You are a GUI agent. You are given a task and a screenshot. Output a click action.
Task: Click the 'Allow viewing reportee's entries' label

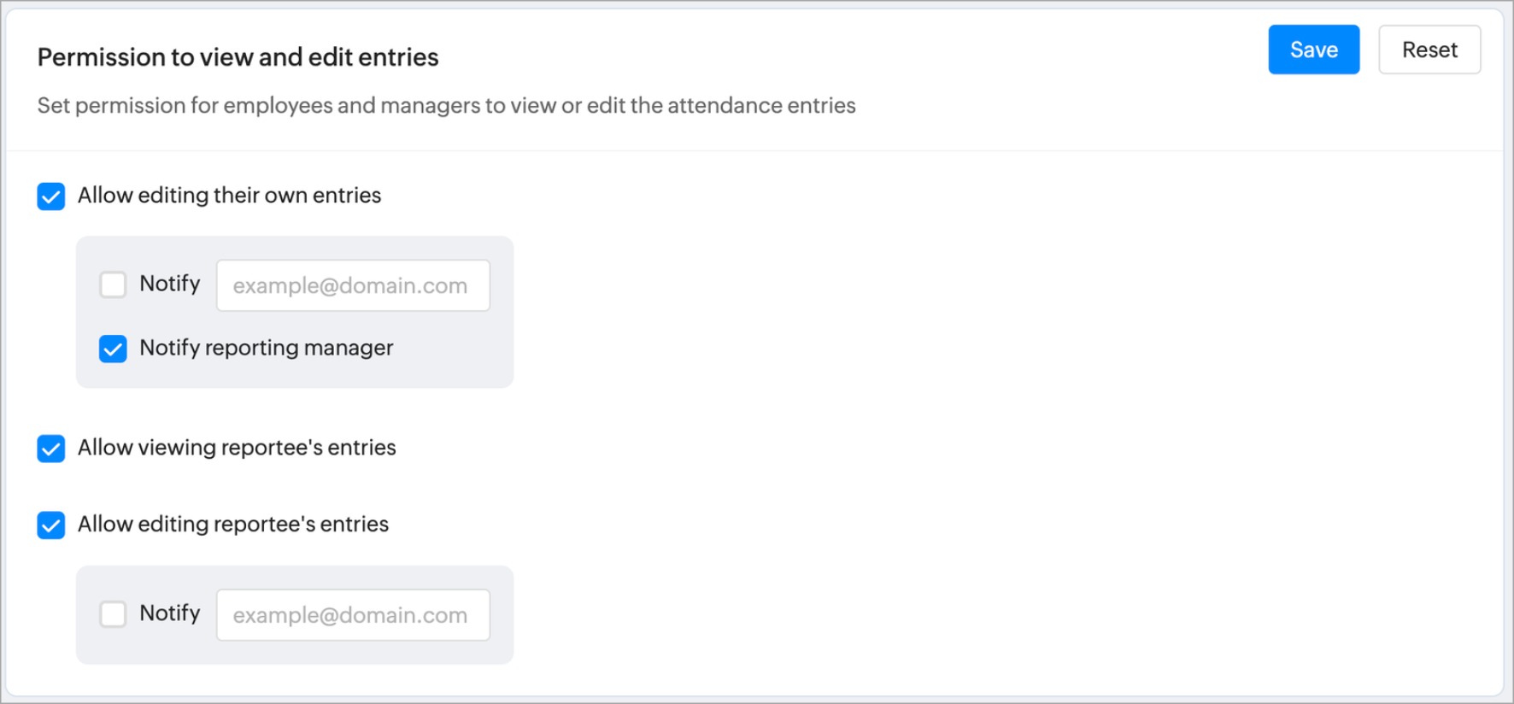pyautogui.click(x=237, y=448)
